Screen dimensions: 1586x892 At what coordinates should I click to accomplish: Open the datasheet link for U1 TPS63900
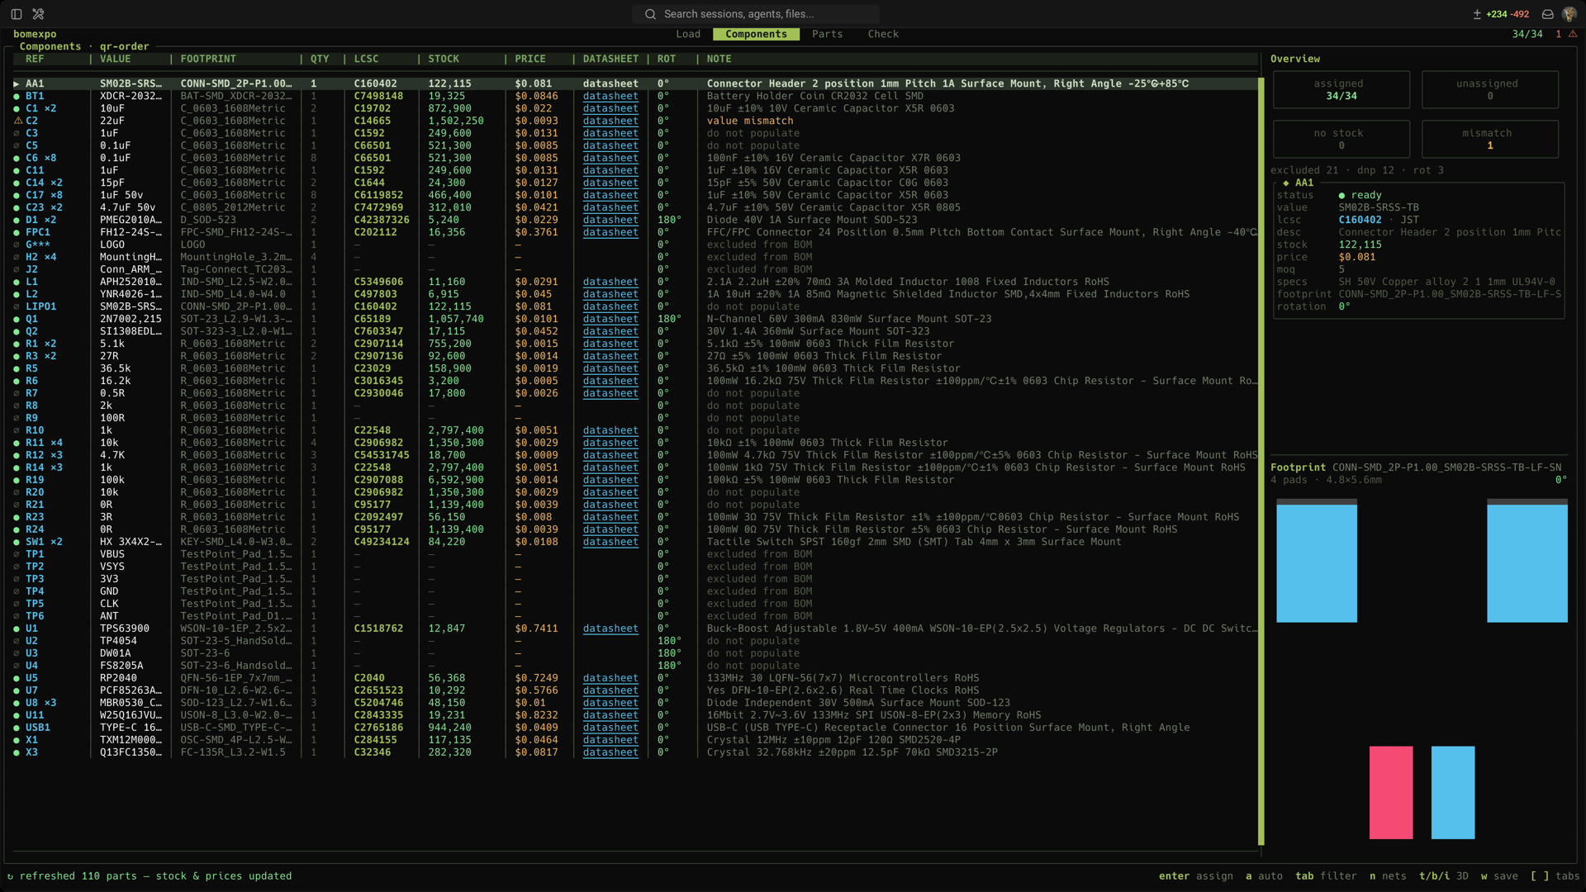pos(610,629)
